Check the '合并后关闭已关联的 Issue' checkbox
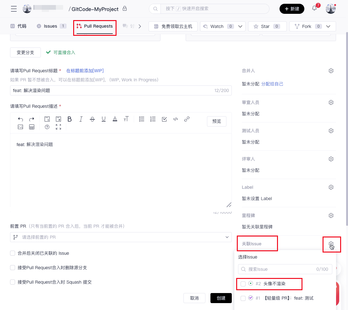 coord(13,253)
